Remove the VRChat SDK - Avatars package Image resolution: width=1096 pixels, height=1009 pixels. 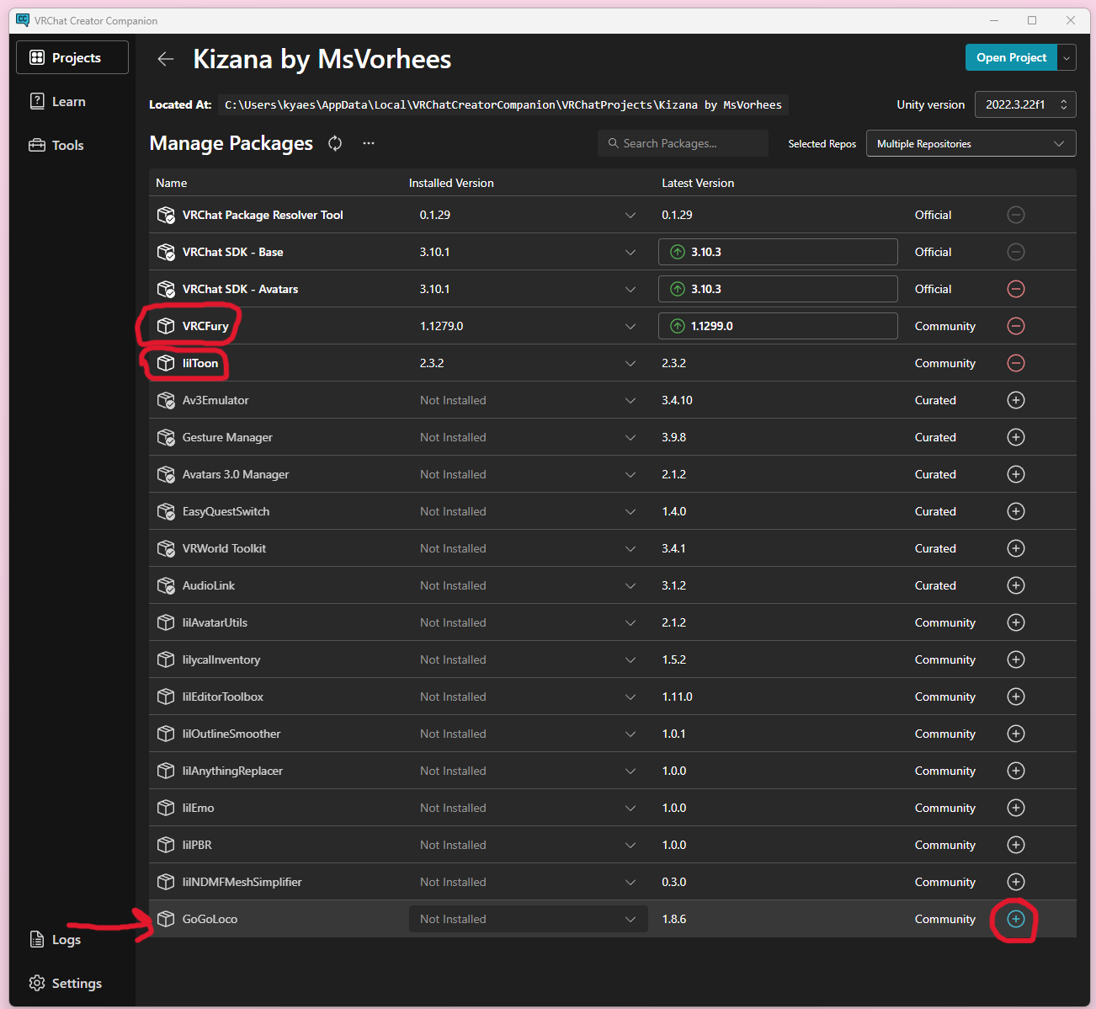(1016, 289)
